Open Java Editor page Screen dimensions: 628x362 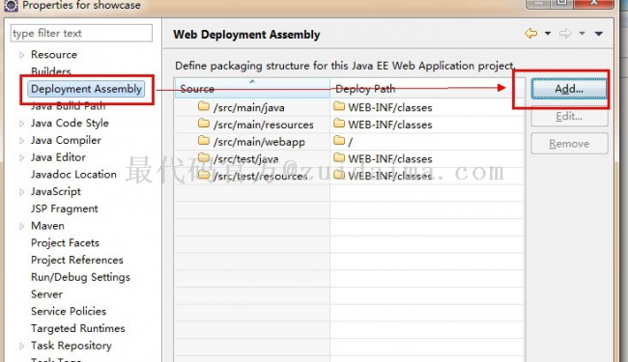(x=59, y=157)
